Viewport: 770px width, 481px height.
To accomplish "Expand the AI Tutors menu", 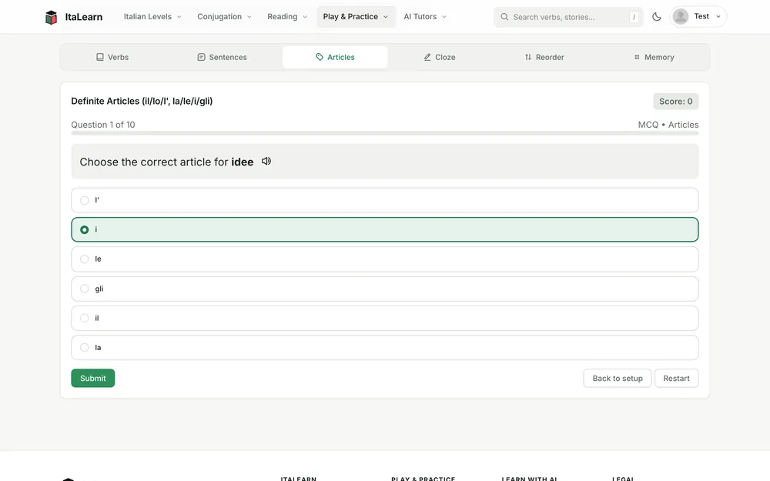I will (x=425, y=17).
